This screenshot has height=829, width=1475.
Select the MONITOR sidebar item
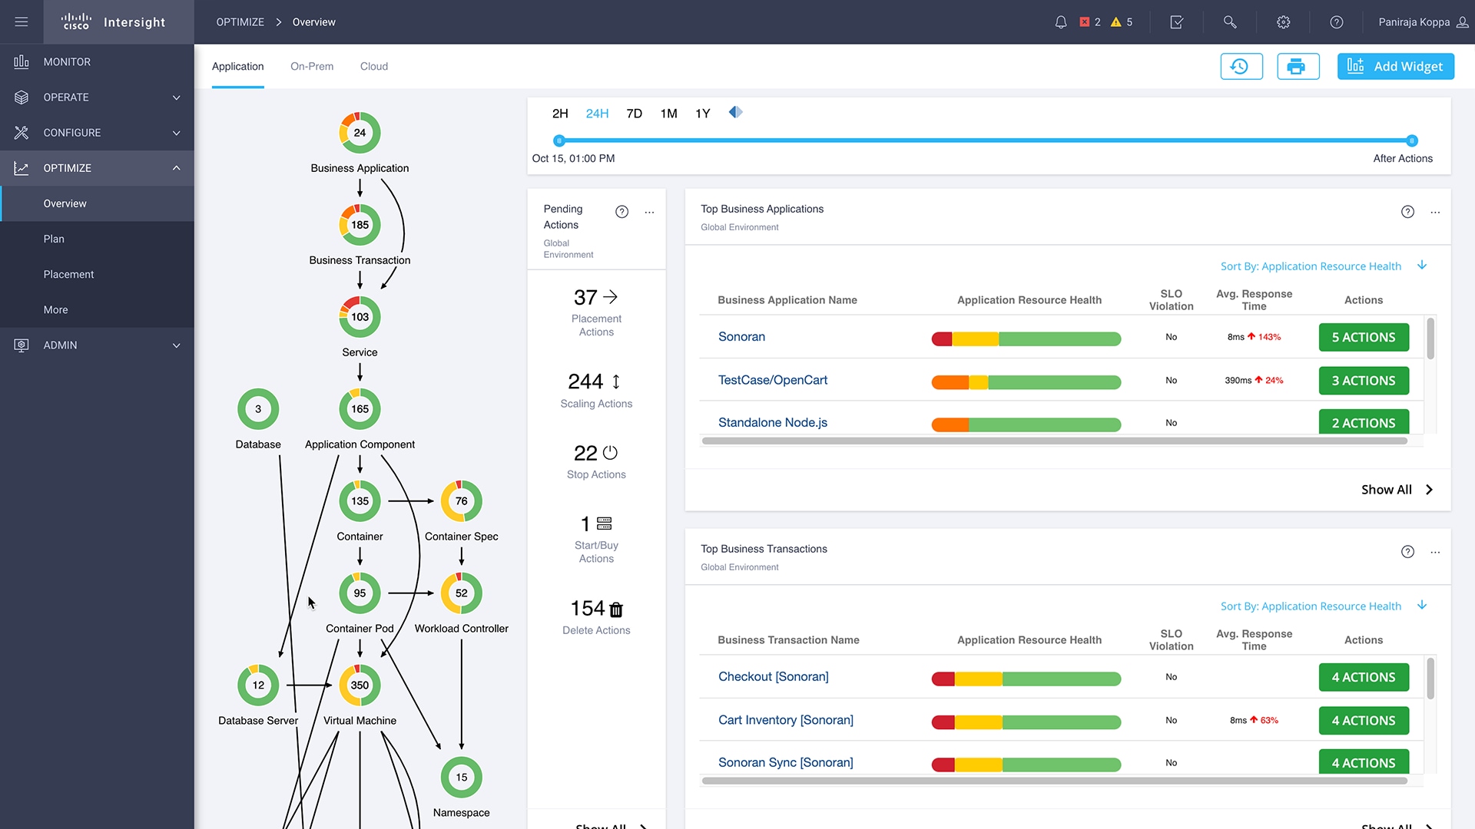97,62
